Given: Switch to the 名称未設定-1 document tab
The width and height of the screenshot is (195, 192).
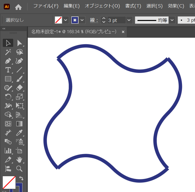Looking at the screenshot, I should [x=74, y=32].
